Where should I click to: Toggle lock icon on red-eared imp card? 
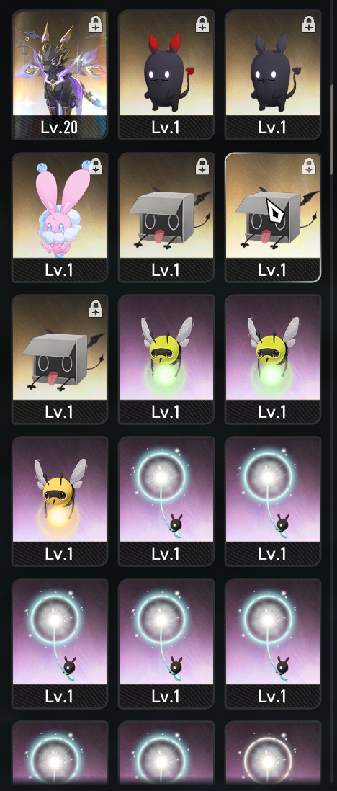pos(202,24)
